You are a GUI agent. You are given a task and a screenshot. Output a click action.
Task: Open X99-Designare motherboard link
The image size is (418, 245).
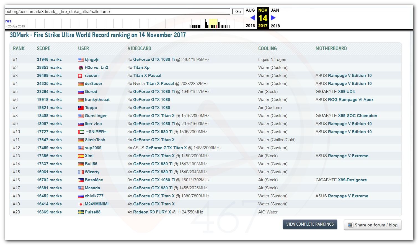(x=352, y=180)
